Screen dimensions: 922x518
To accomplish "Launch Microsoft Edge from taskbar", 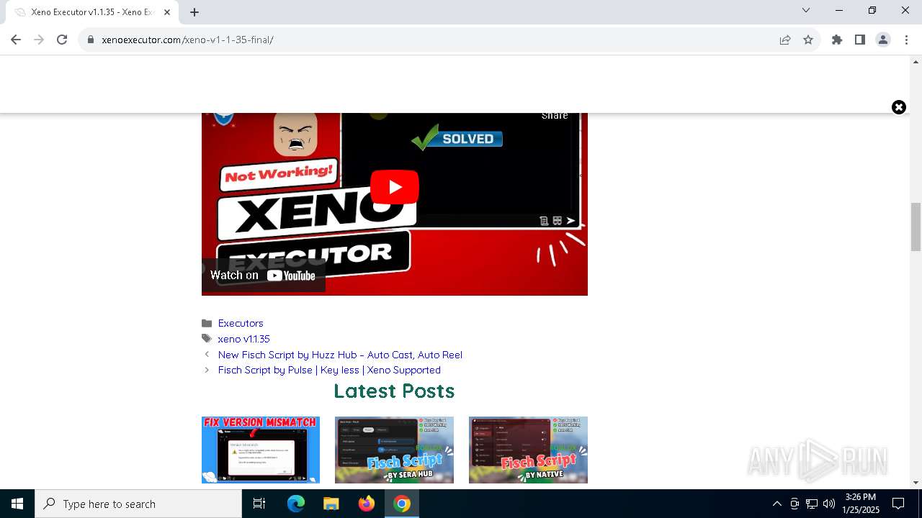I will [296, 504].
